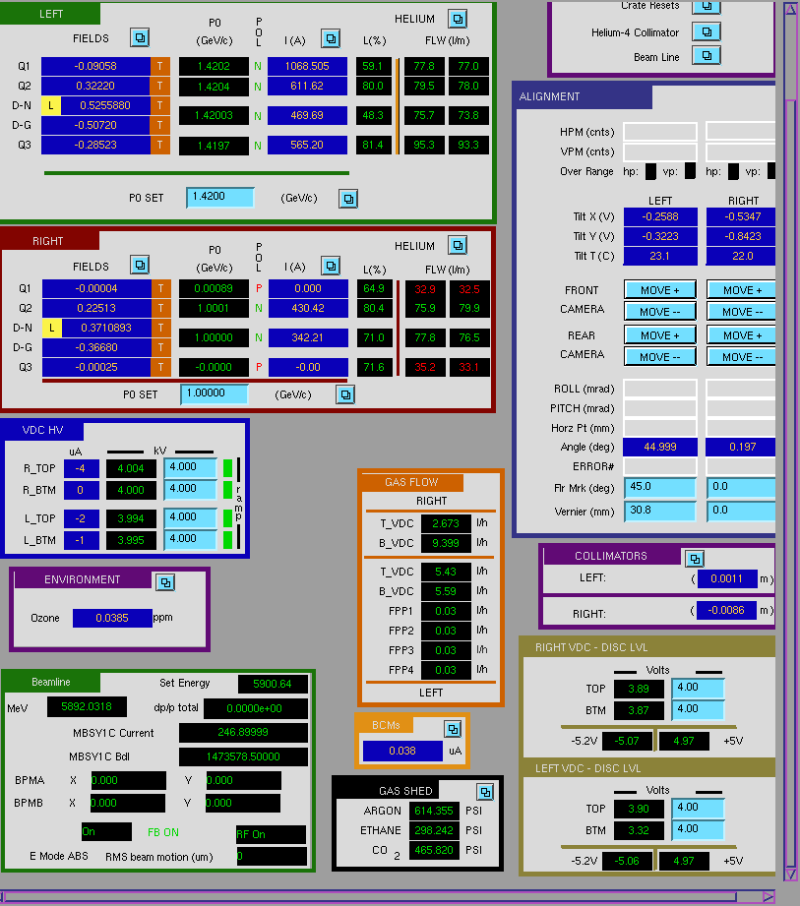Click the LEFT Angle 44.999 value

(660, 447)
